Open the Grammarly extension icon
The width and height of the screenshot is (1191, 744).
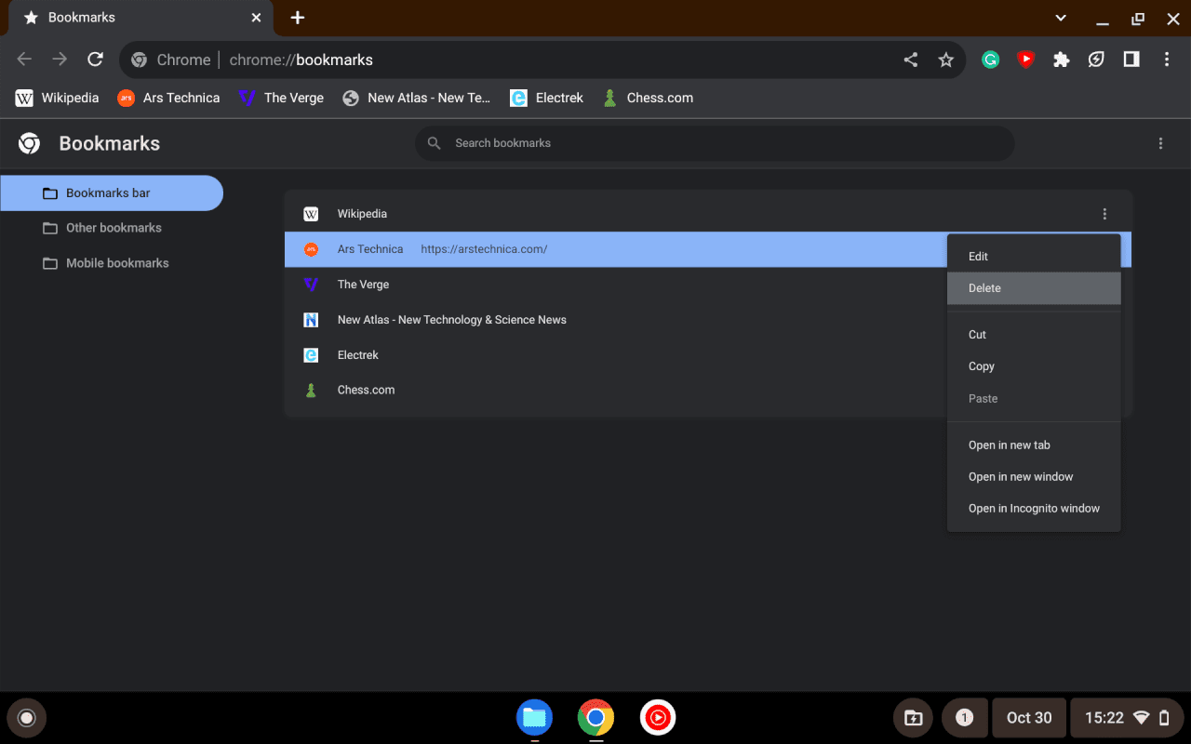[x=991, y=60]
